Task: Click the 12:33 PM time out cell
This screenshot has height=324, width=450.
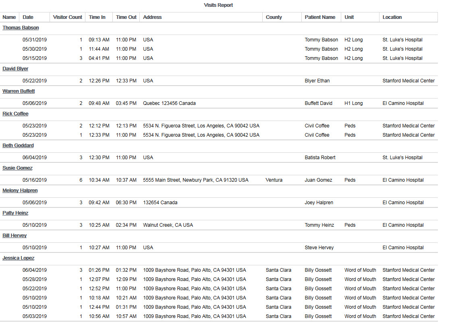Action: pos(126,81)
